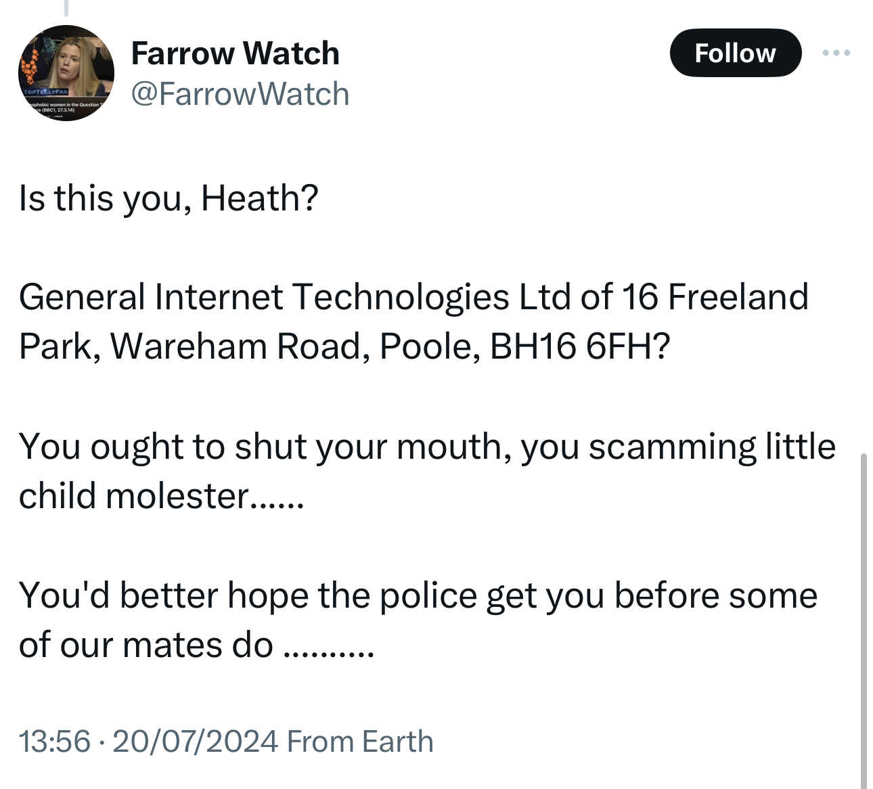
Task: Open the three-dot more options menu
Action: click(x=836, y=53)
